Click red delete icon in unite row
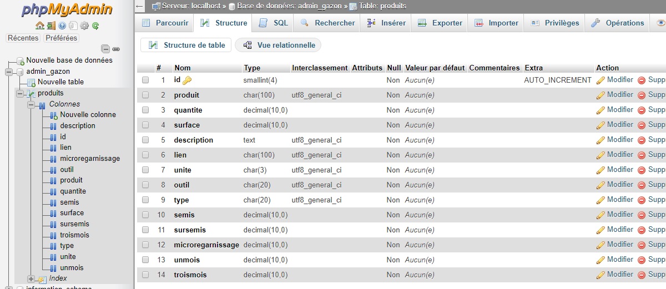This screenshot has height=289, width=666. pyautogui.click(x=642, y=170)
